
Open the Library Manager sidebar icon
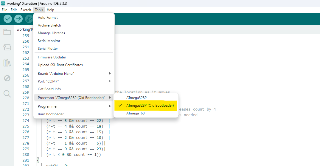point(7,63)
